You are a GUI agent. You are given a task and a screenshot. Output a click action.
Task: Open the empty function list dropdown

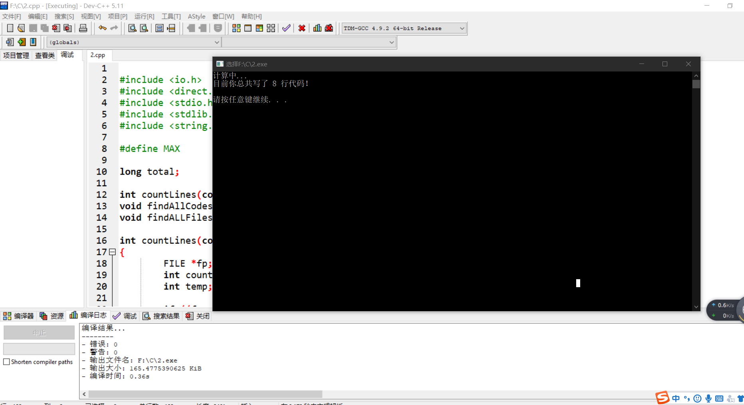[392, 42]
